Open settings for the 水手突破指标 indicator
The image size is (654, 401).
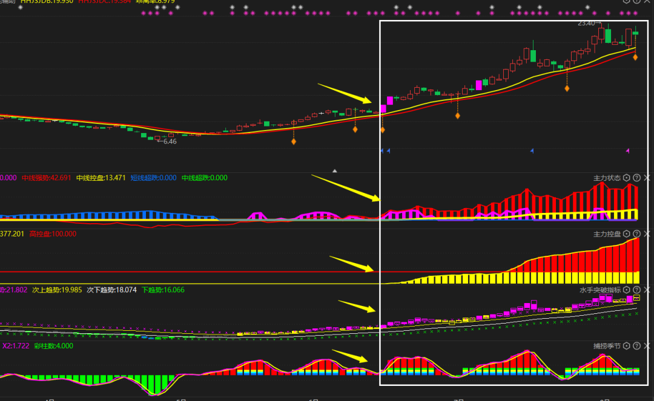click(x=627, y=290)
